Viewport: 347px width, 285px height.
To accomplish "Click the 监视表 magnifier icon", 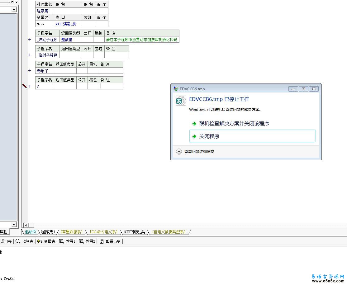I will [18, 241].
